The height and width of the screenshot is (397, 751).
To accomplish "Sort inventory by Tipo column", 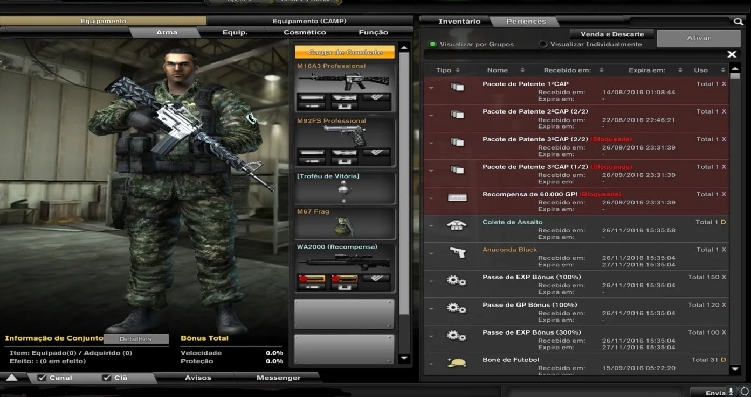I will [447, 70].
